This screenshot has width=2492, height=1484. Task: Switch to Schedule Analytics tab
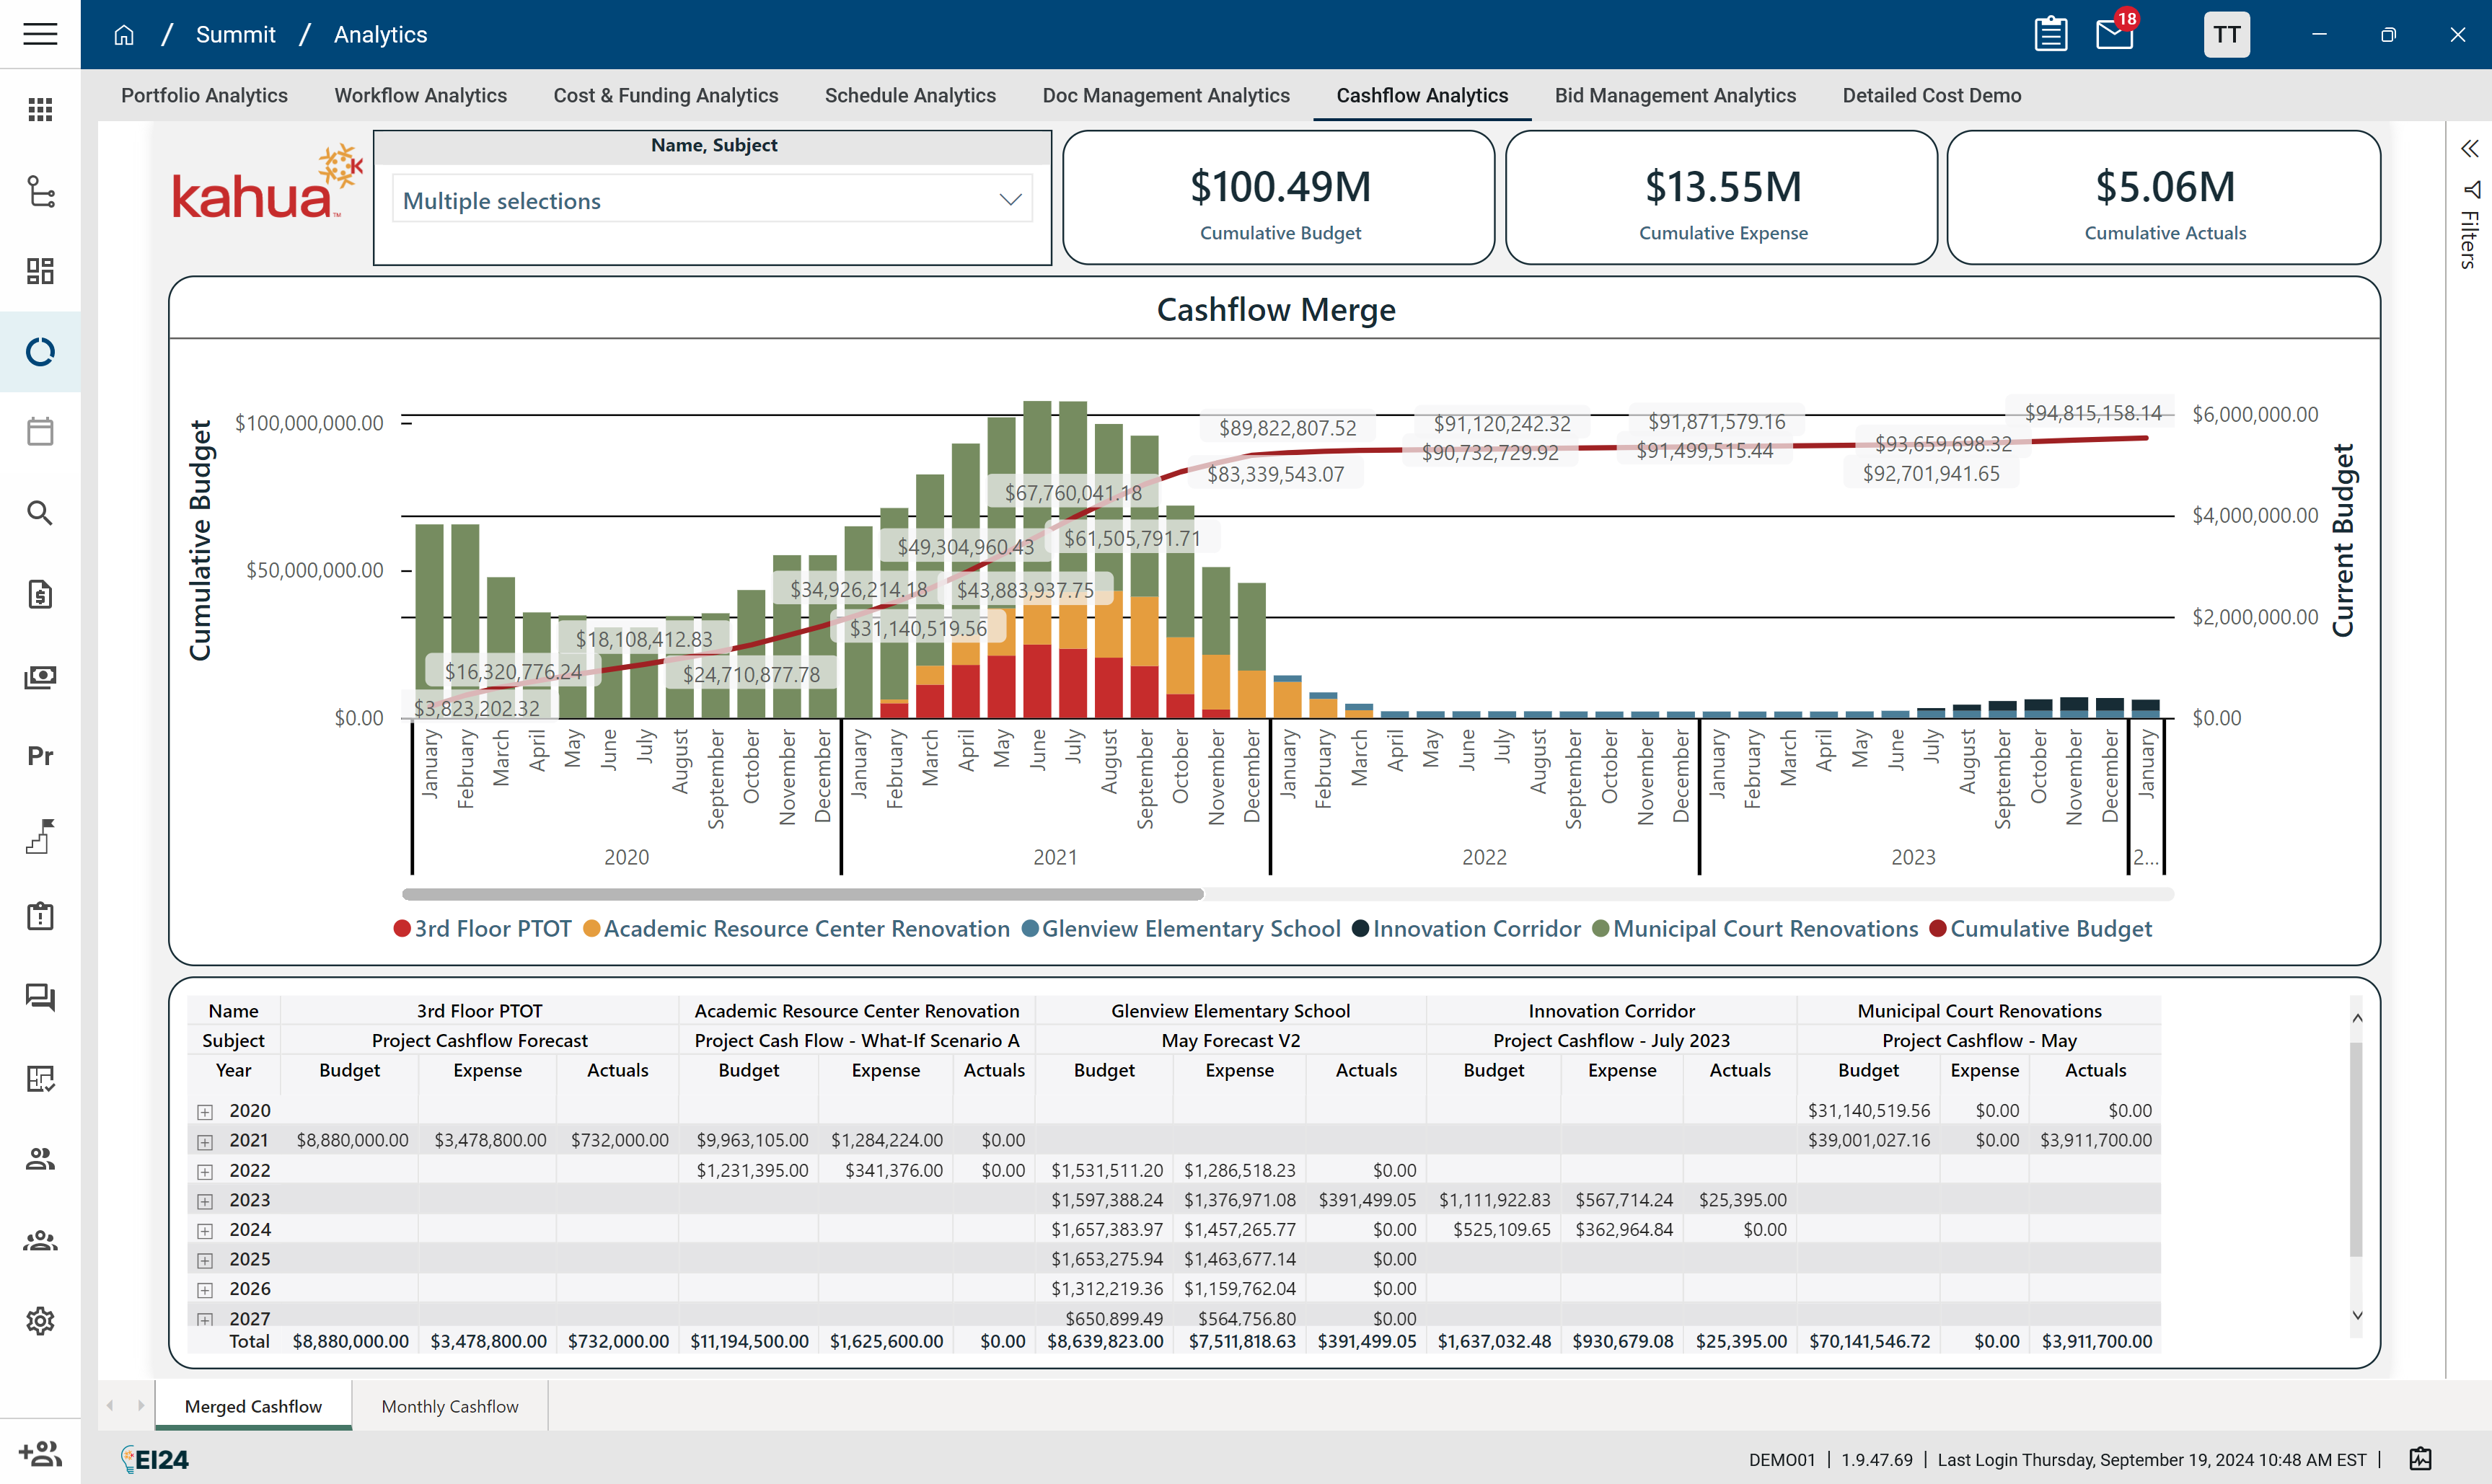tap(910, 95)
